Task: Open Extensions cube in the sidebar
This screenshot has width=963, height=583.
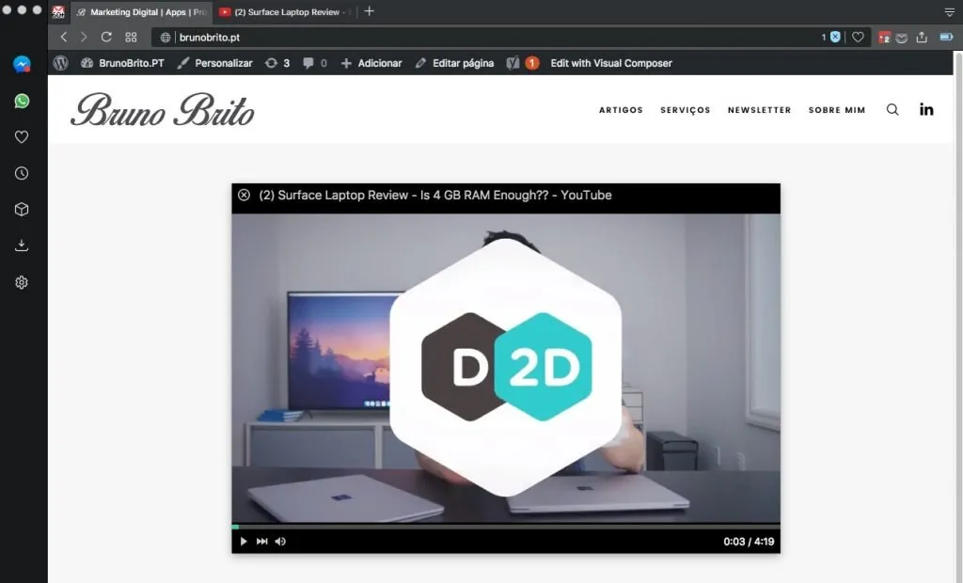Action: tap(22, 210)
